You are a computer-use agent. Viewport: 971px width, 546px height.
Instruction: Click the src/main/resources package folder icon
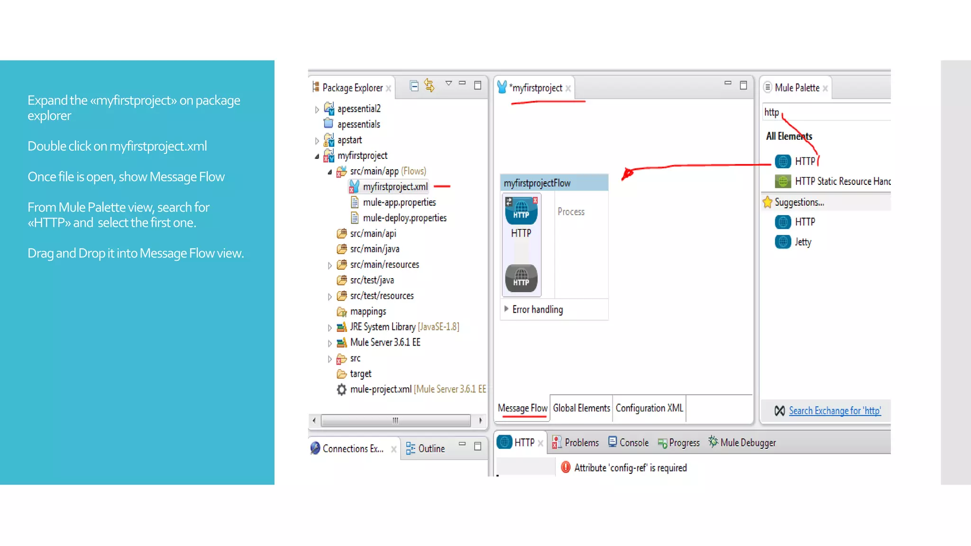tap(341, 264)
